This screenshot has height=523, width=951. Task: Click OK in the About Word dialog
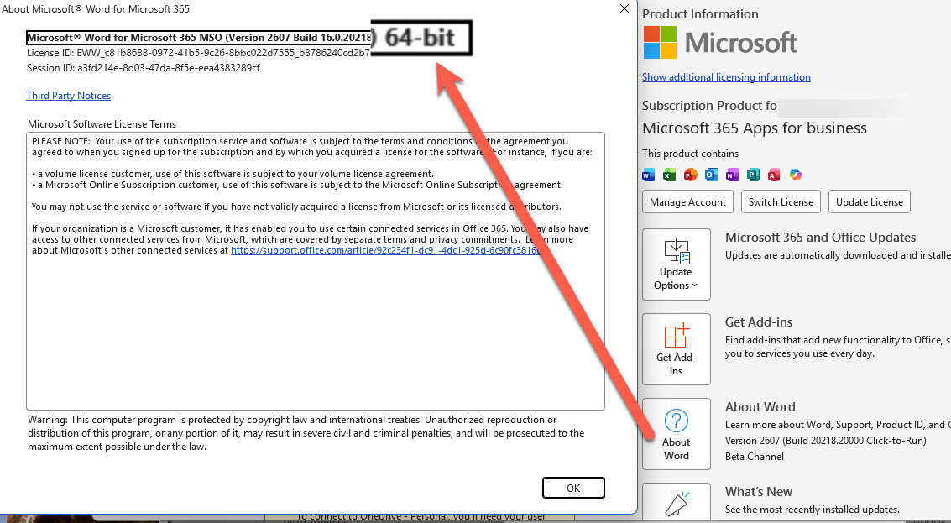click(573, 488)
